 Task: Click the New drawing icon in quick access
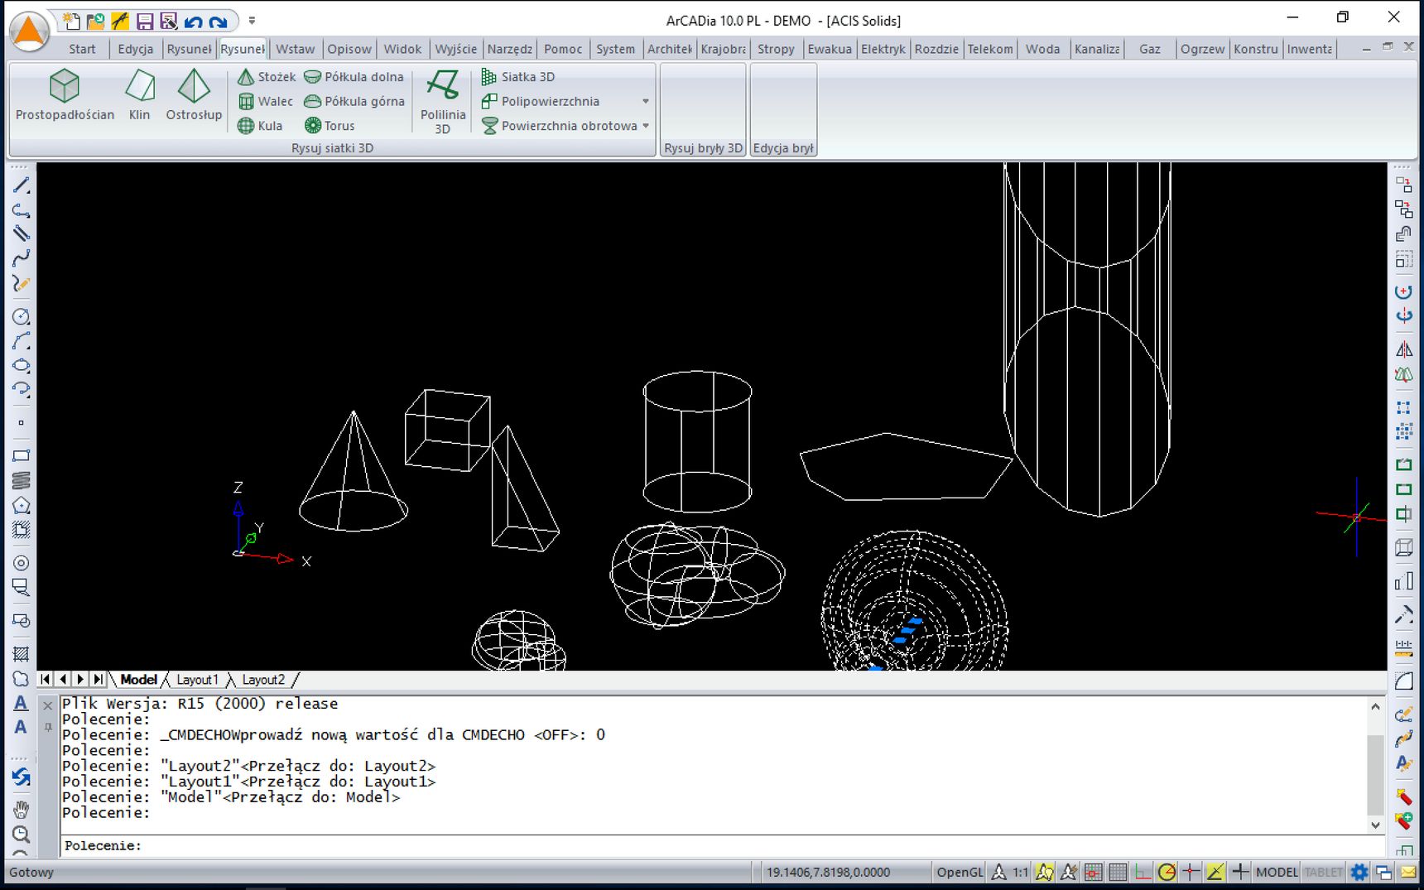(72, 21)
